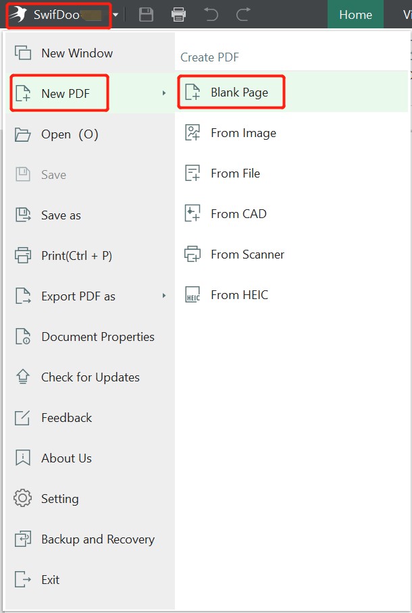Create a PDF From CAD
Viewport: 412px width, 613px height.
click(238, 214)
